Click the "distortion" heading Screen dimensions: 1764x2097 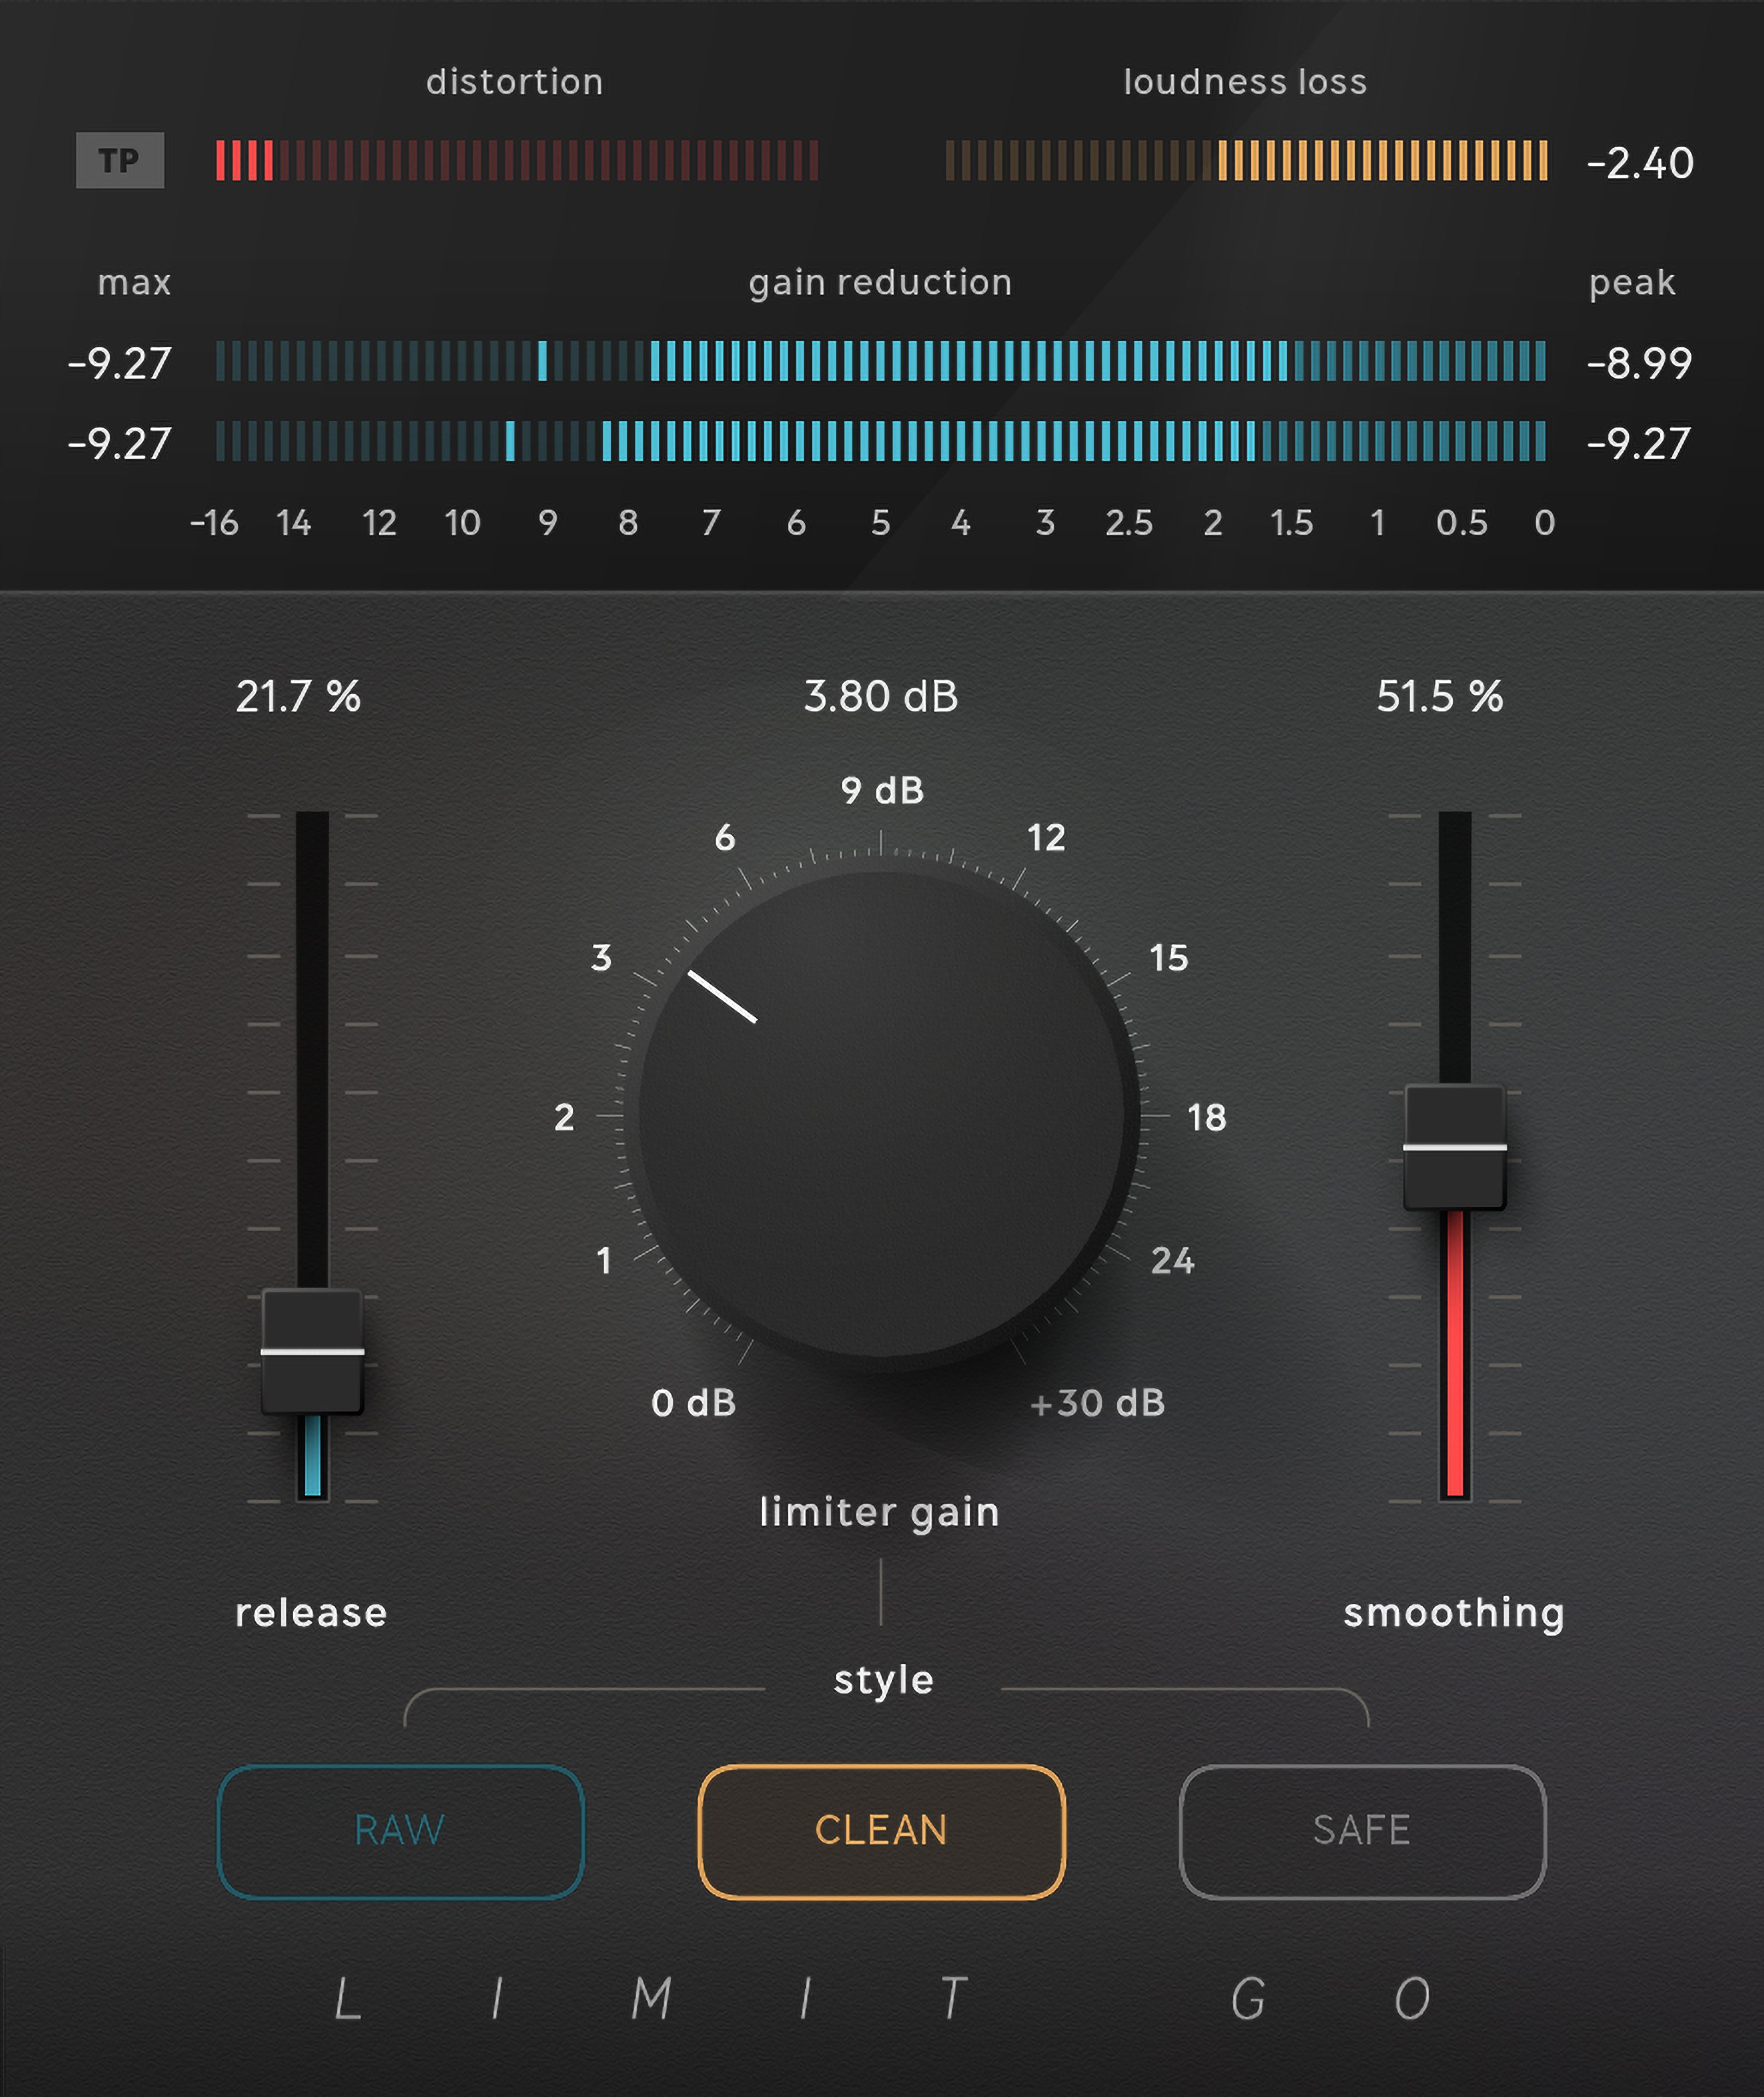(x=515, y=82)
